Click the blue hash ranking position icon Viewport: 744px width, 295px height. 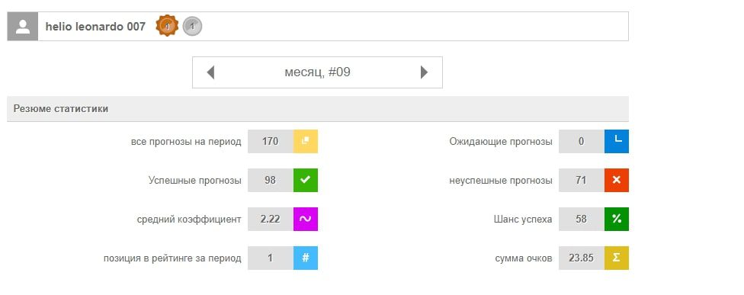[306, 258]
